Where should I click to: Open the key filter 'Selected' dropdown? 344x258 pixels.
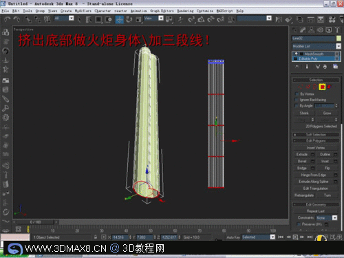272,237
